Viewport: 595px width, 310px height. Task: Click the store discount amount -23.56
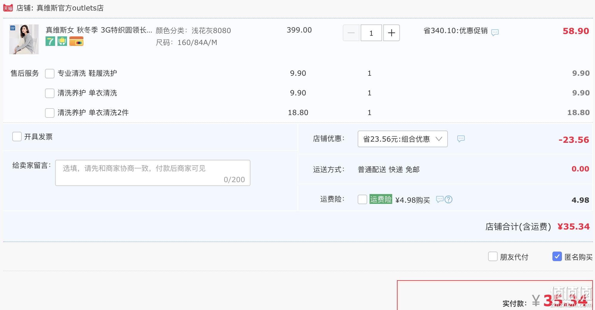(x=574, y=140)
